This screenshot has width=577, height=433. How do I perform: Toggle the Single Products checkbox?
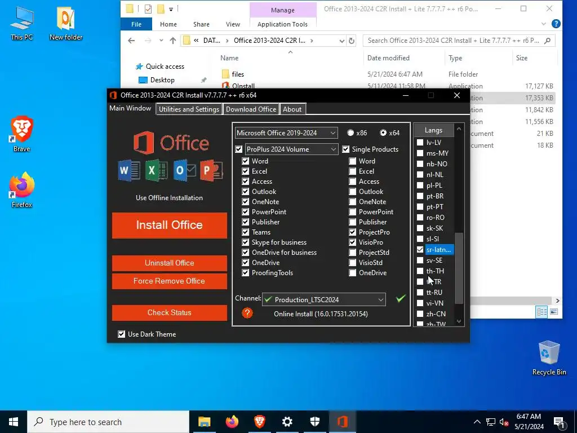pos(345,149)
